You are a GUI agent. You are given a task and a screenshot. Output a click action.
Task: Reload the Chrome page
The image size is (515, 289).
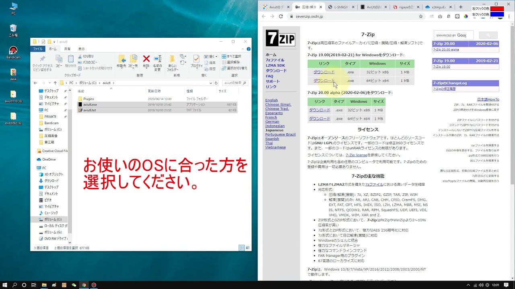[x=280, y=16]
